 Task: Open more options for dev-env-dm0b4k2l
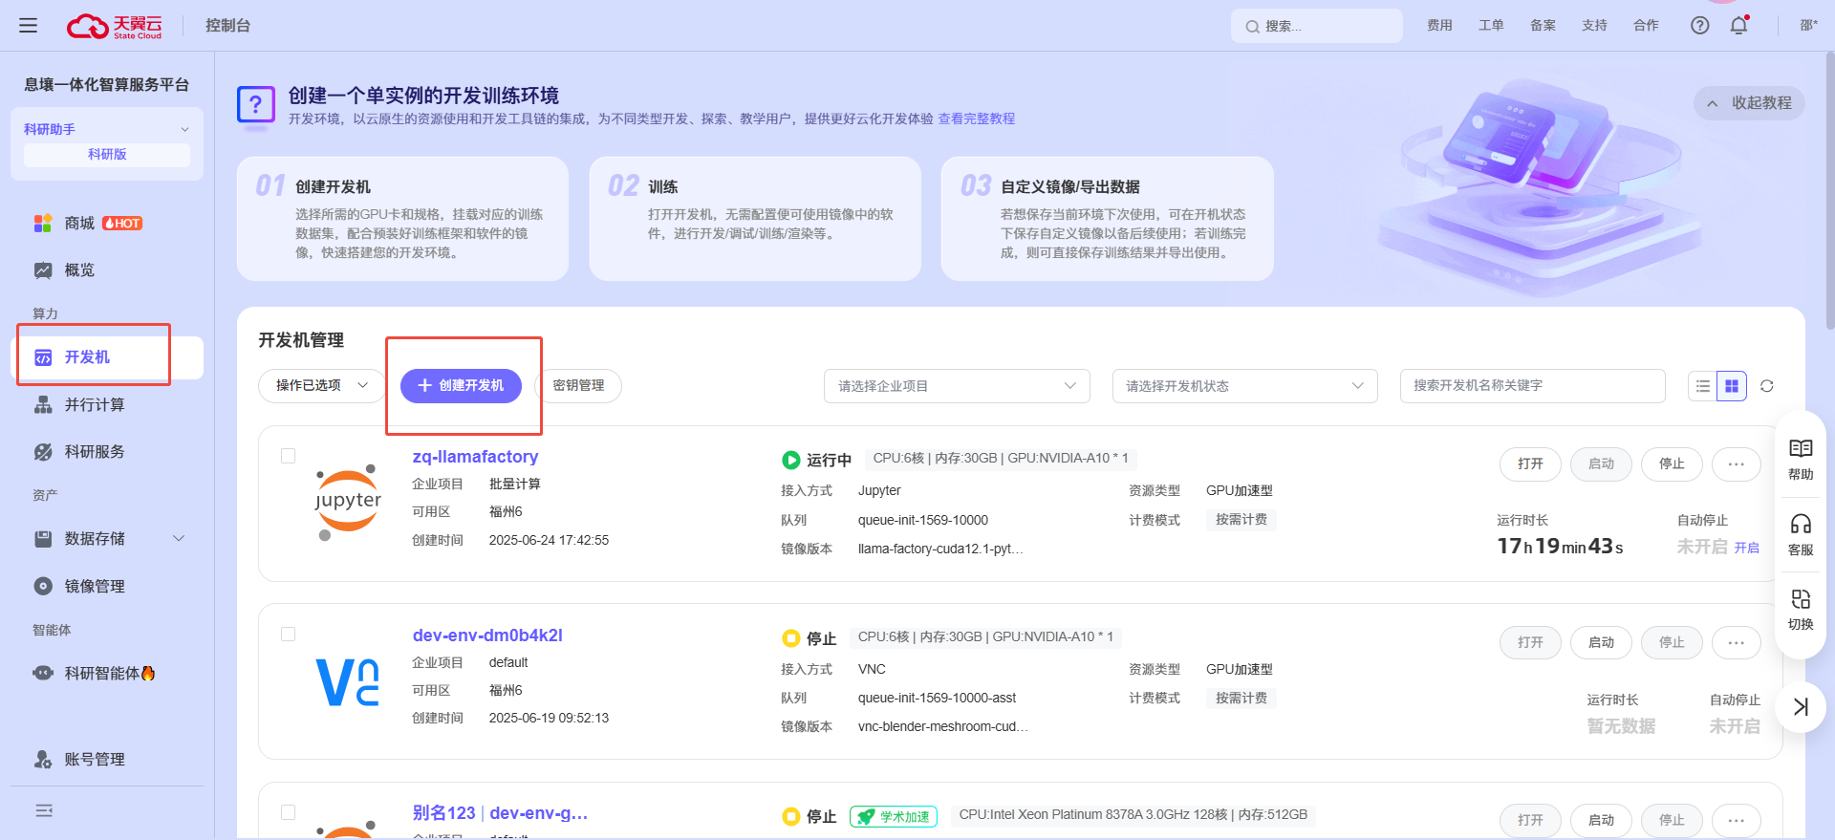(1737, 642)
